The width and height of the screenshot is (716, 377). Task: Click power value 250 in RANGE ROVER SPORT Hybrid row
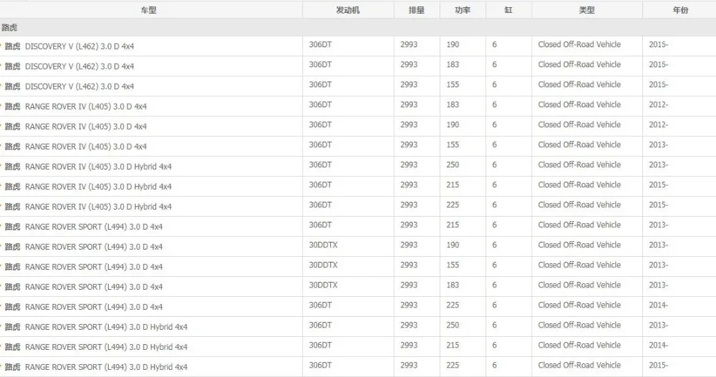coord(453,325)
